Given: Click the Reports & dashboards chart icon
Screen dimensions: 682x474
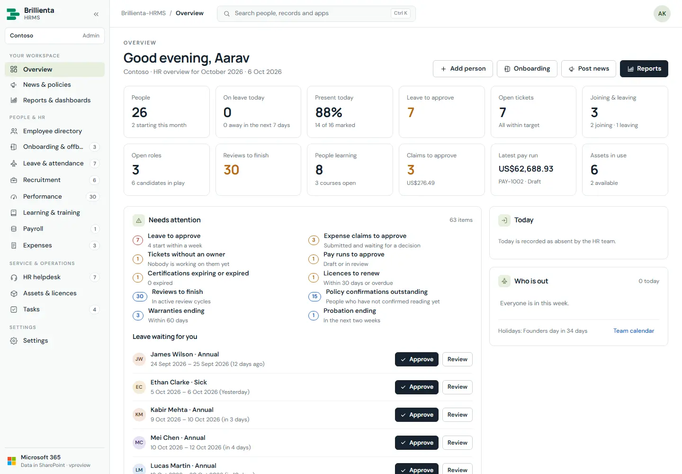Looking at the screenshot, I should 14,100.
